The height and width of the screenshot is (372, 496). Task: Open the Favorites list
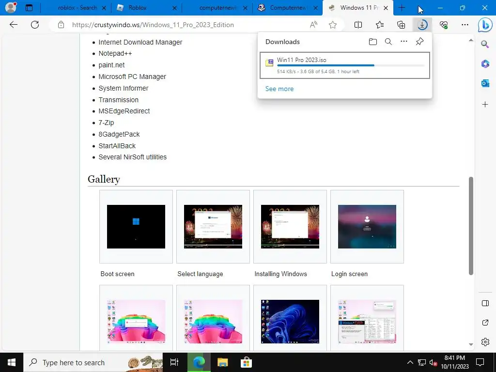coord(380,25)
